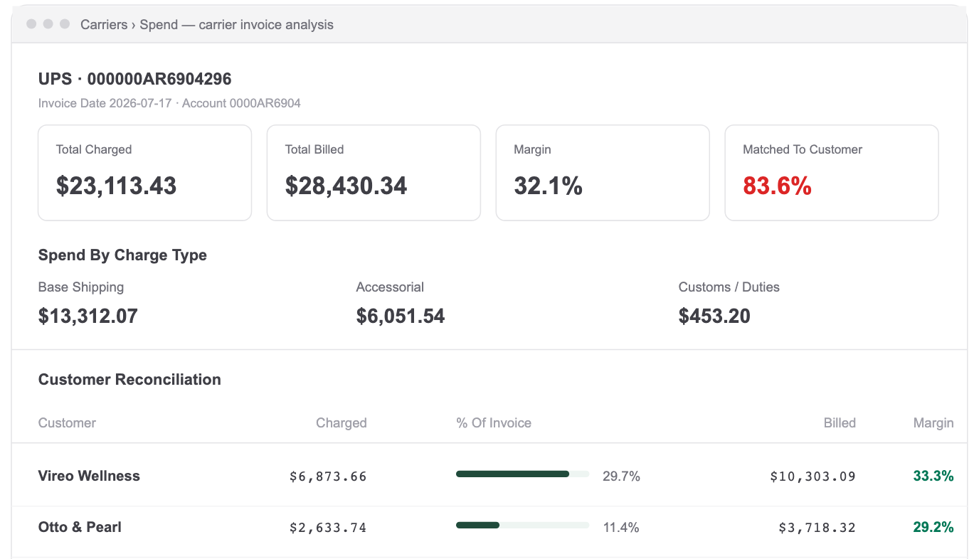Click the 'Invoice Date 2026-07-17 · Account 0000AR6904' subtitle
This screenshot has width=979, height=559.
(x=169, y=103)
